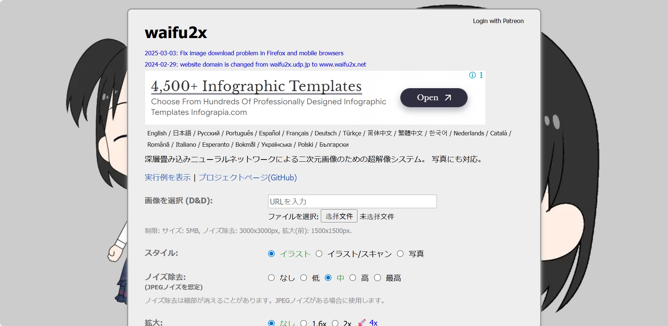
Task: Set noise reduction to 高
Action: pos(353,278)
